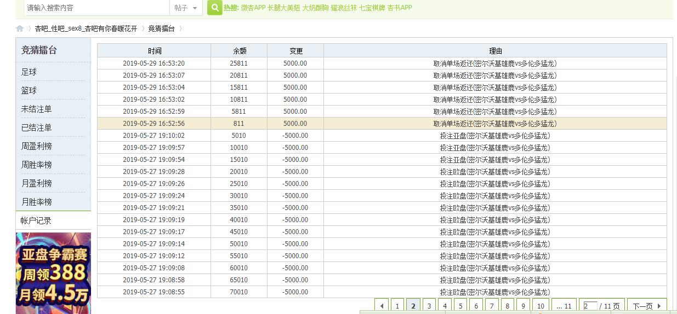The height and width of the screenshot is (314, 677).
Task: Click balance cell 70010
Action: 239,292
